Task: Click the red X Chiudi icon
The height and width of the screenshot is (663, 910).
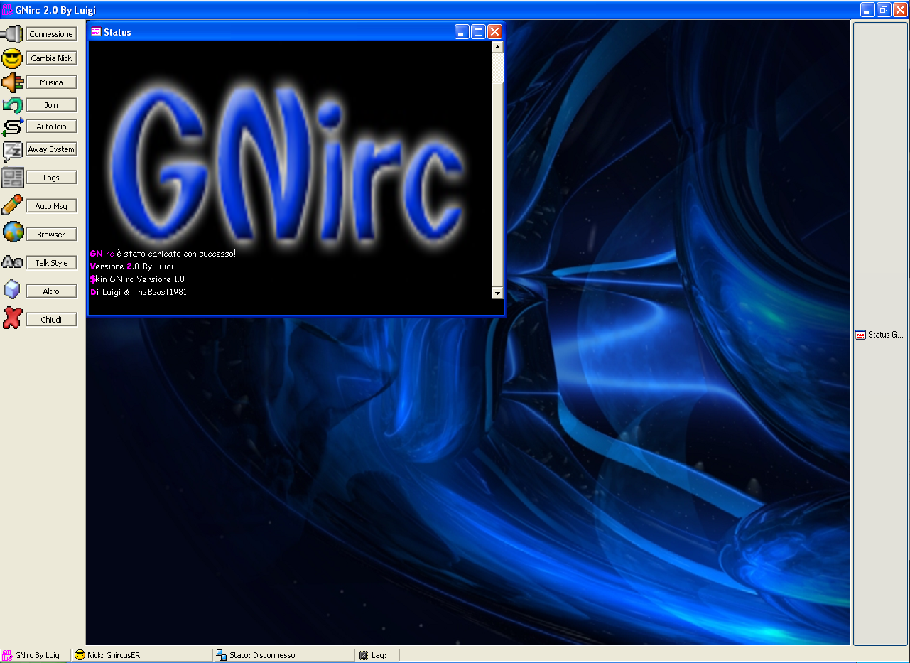Action: click(12, 318)
